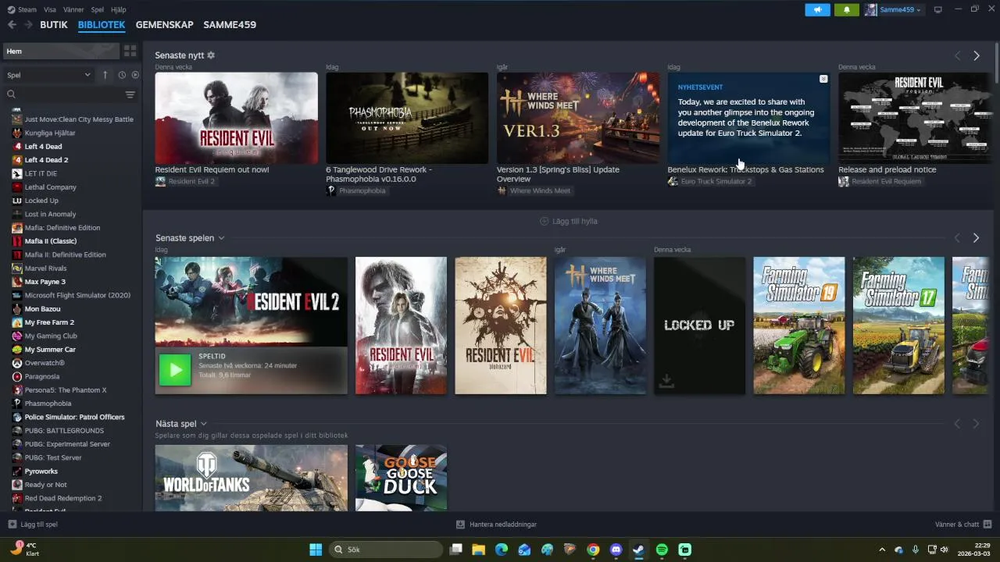The height and width of the screenshot is (562, 1000).
Task: Select Left 4 Dead 2 in game list
Action: click(x=46, y=160)
